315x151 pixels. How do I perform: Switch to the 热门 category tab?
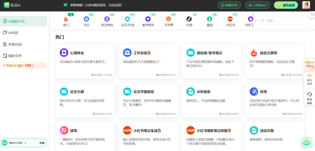click(66, 20)
